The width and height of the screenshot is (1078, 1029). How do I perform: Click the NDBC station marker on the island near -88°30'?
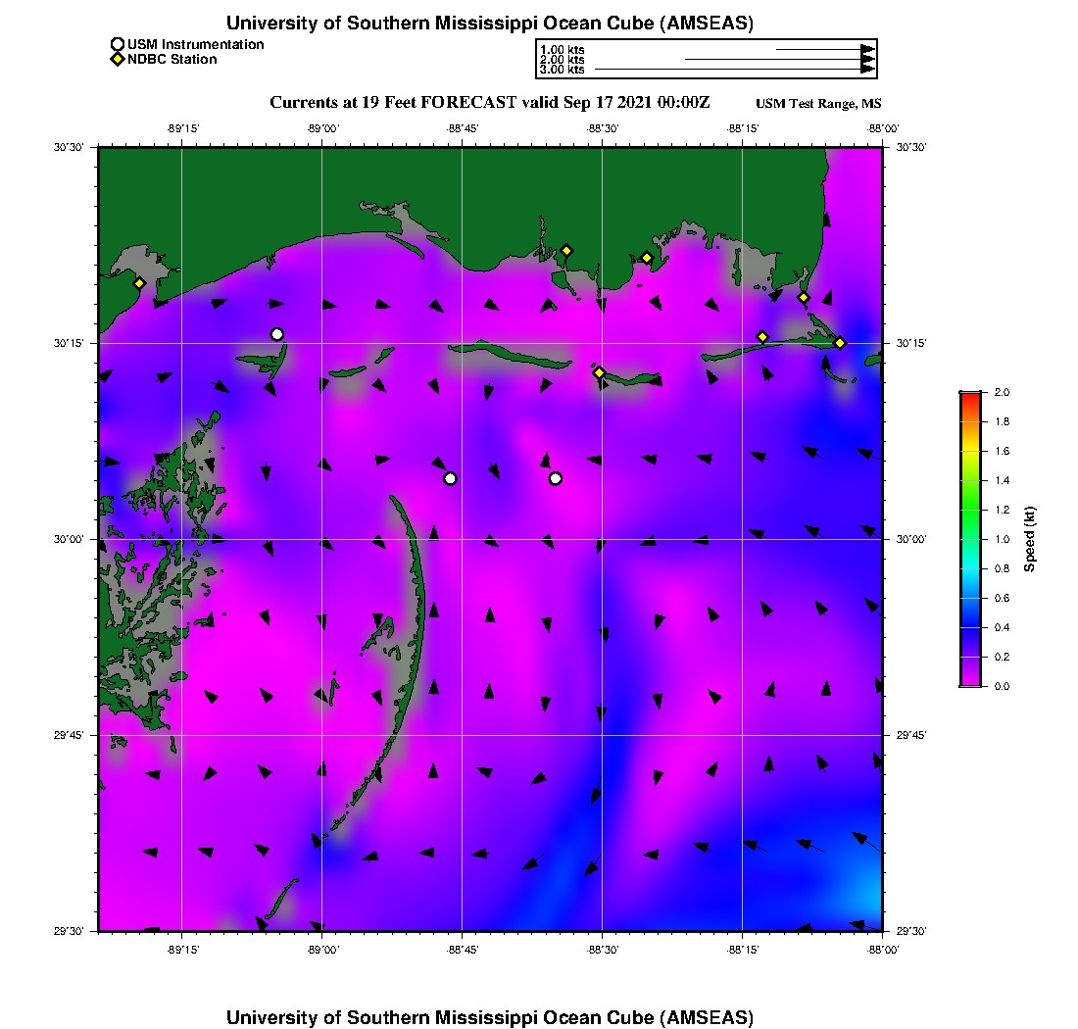pos(600,372)
